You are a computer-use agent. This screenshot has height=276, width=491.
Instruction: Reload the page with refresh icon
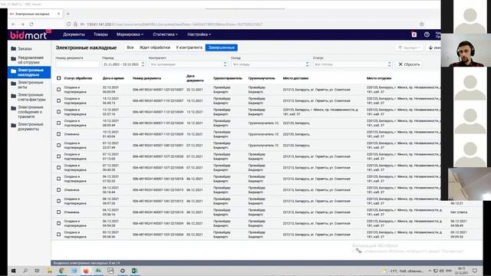pyautogui.click(x=31, y=24)
